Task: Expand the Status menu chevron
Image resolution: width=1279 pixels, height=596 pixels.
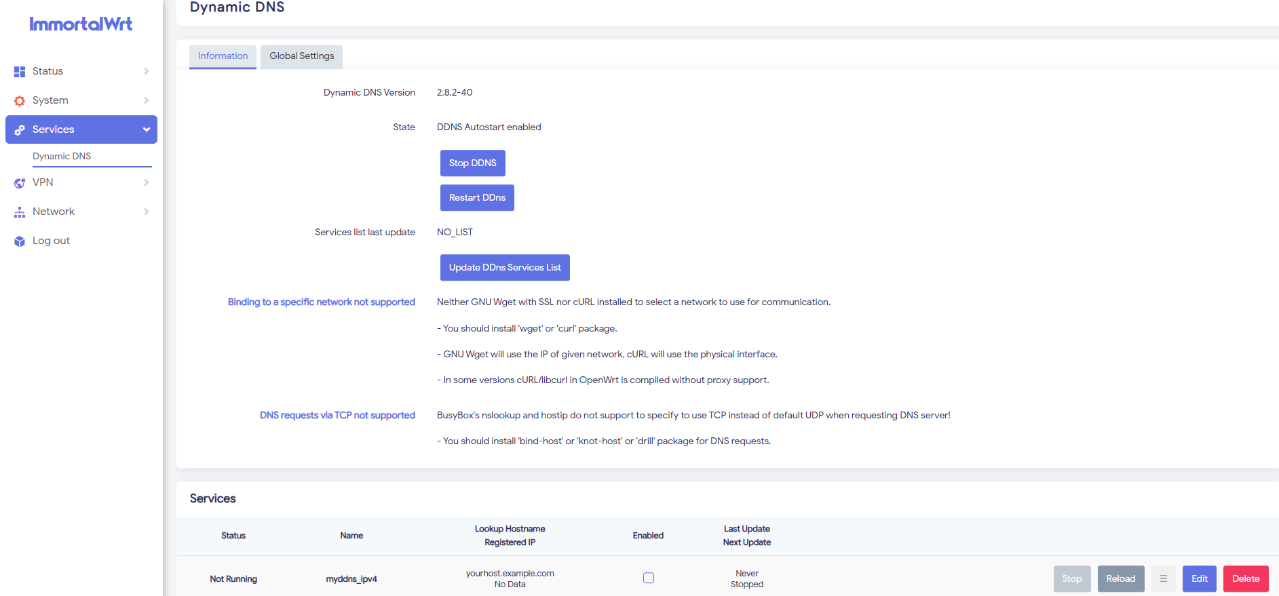Action: (147, 71)
